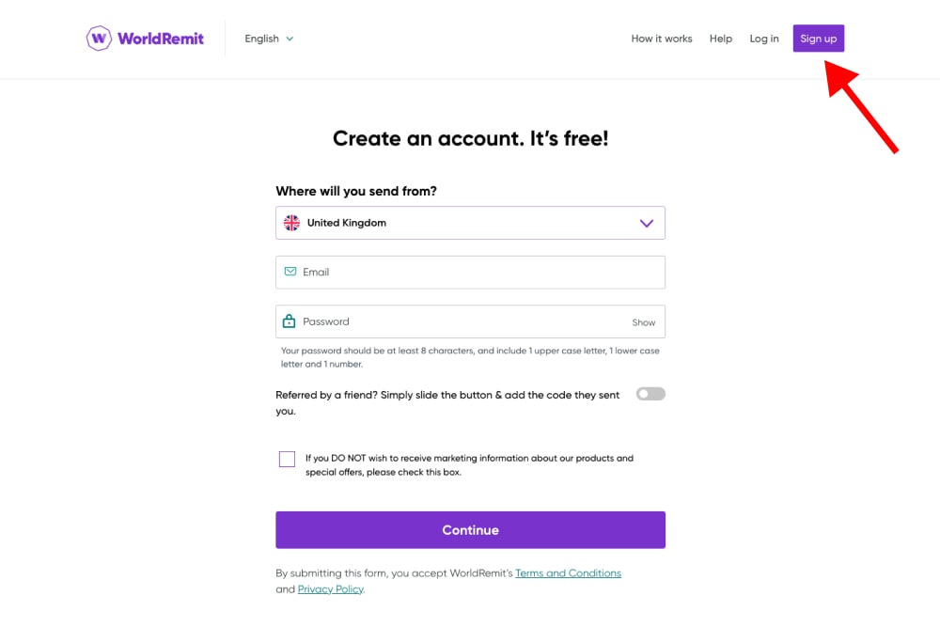Open the Privacy Policy link
Viewport: 940px width, 627px height.
tap(330, 589)
